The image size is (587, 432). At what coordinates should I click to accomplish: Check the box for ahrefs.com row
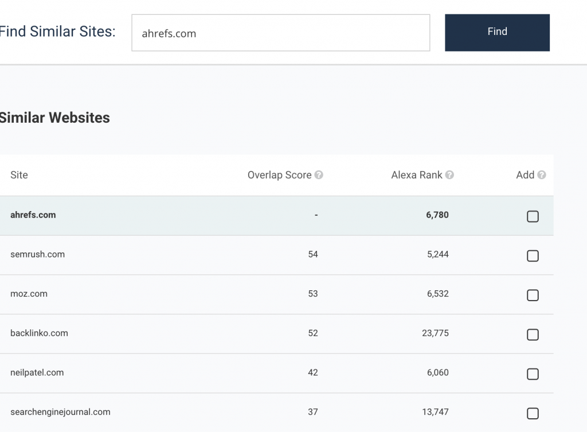coord(533,216)
